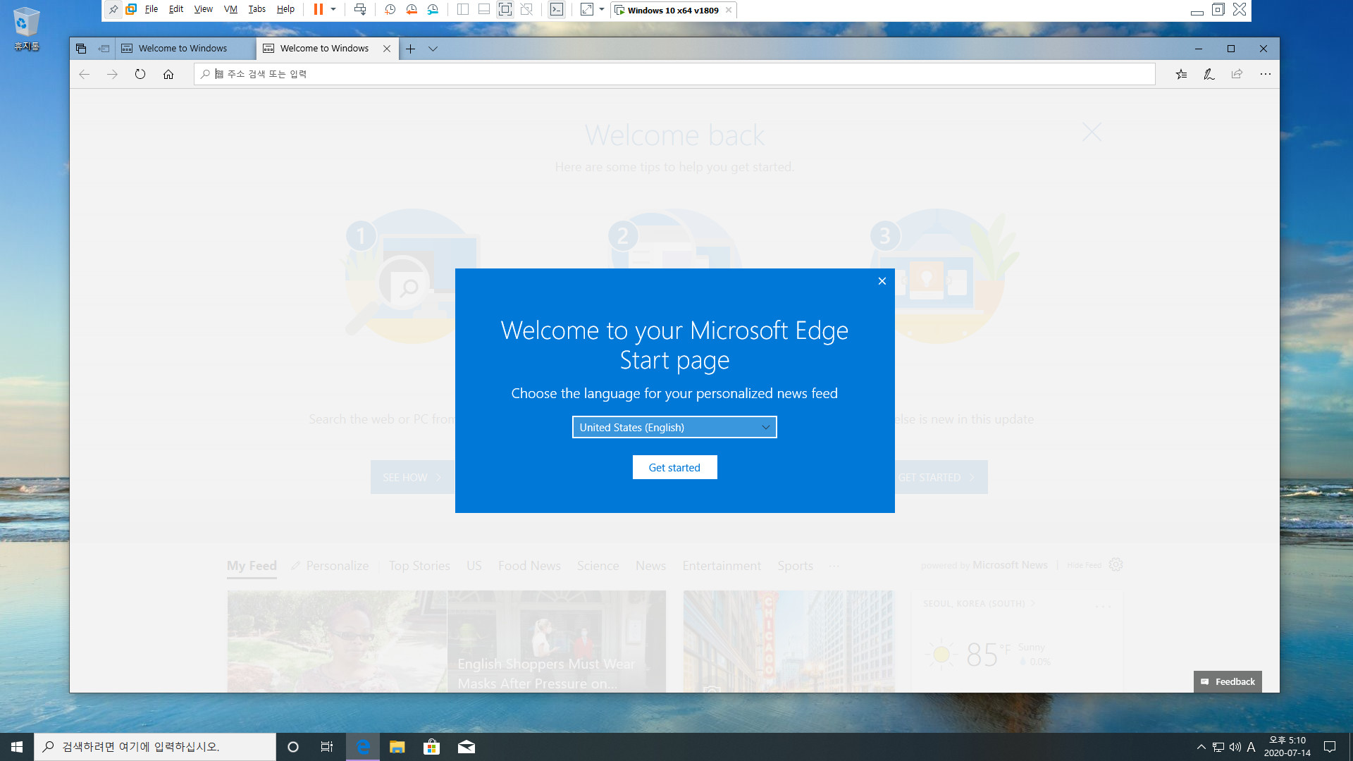Go to Edge home page
The width and height of the screenshot is (1353, 761).
tap(168, 74)
